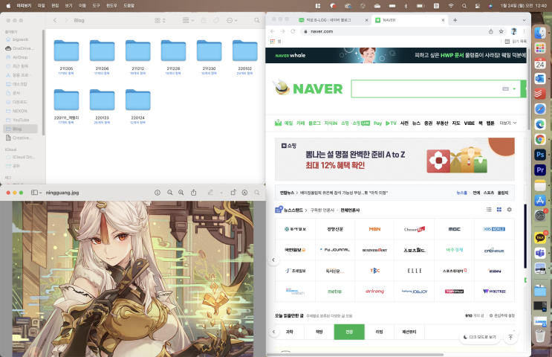
Task: Zoom out on the ningguang.jpg image
Action: (169, 193)
